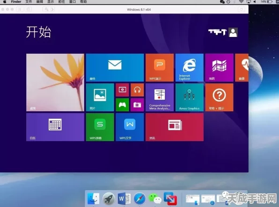Click the first minimized window thumbnail in Dock
Image resolution: width=279 pixels, height=207 pixels.
point(192,200)
